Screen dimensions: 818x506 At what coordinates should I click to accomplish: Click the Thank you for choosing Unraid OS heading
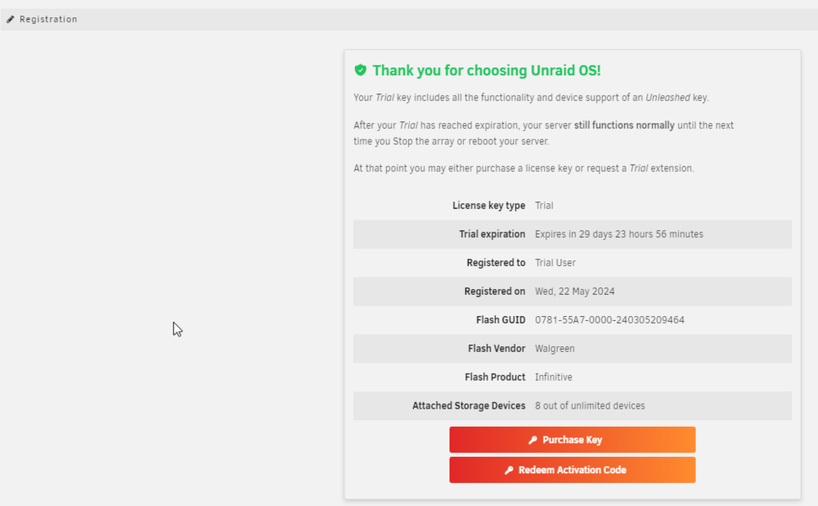tap(486, 70)
